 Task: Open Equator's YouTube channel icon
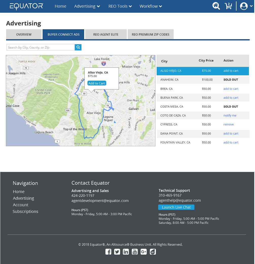(135, 252)
